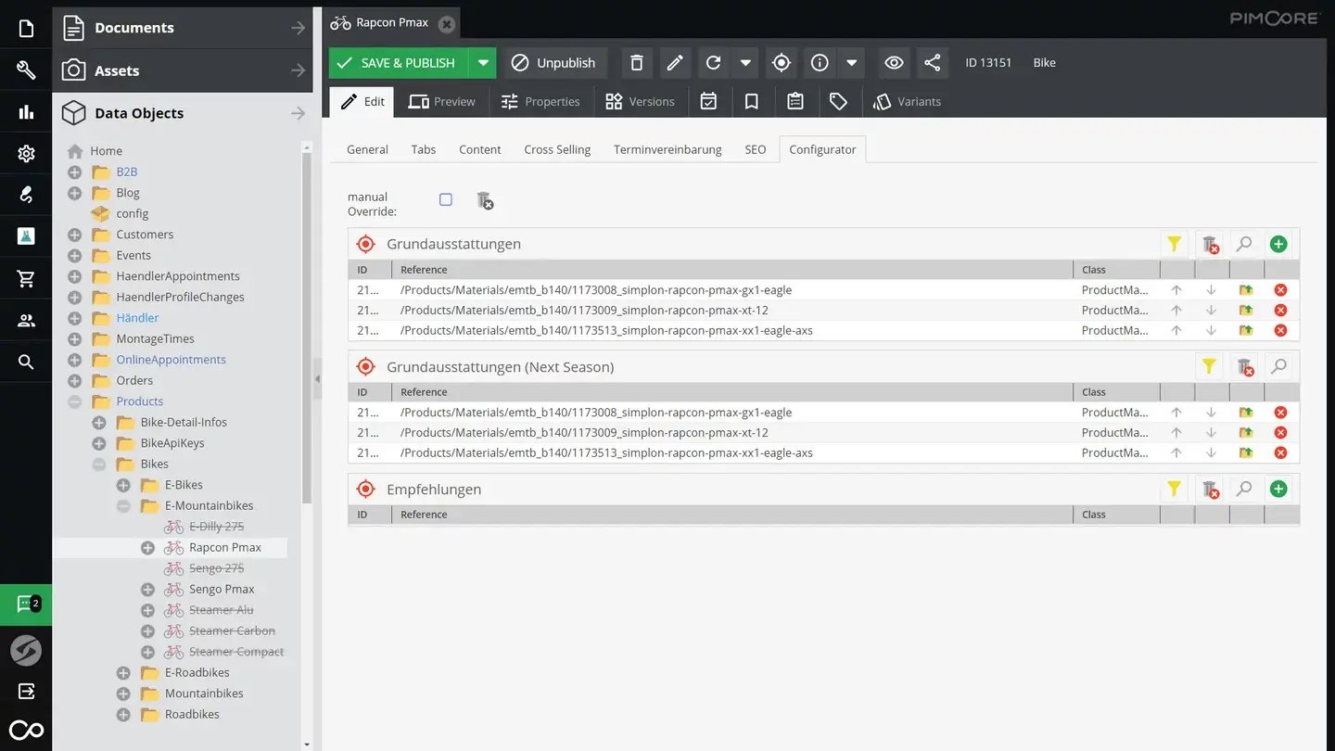Select Händler in the tree

[x=137, y=318]
